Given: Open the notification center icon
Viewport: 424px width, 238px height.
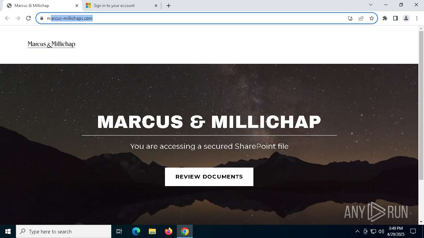Looking at the screenshot, I should click(x=413, y=231).
